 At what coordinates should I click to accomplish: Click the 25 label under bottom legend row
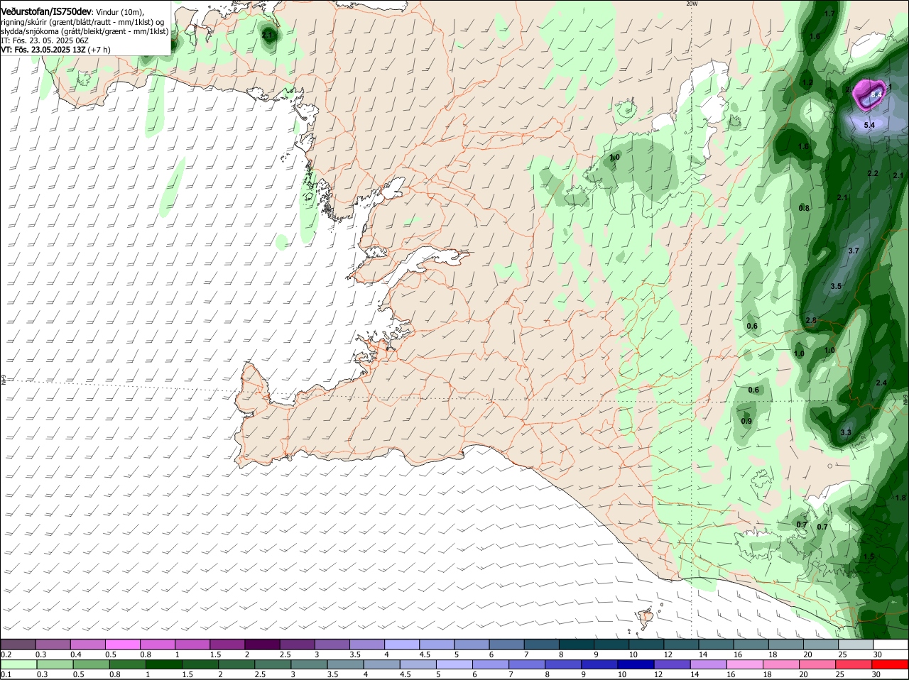coord(840,674)
